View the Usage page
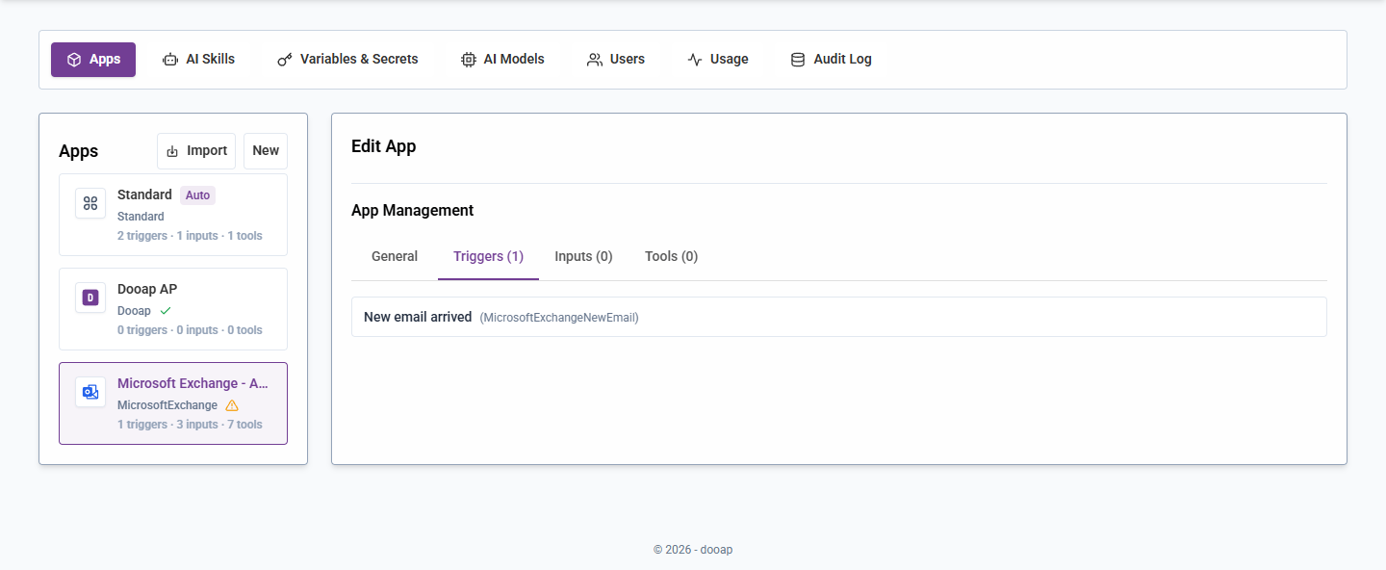 point(718,60)
